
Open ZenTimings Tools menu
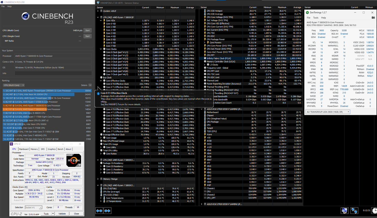[x=315, y=18]
